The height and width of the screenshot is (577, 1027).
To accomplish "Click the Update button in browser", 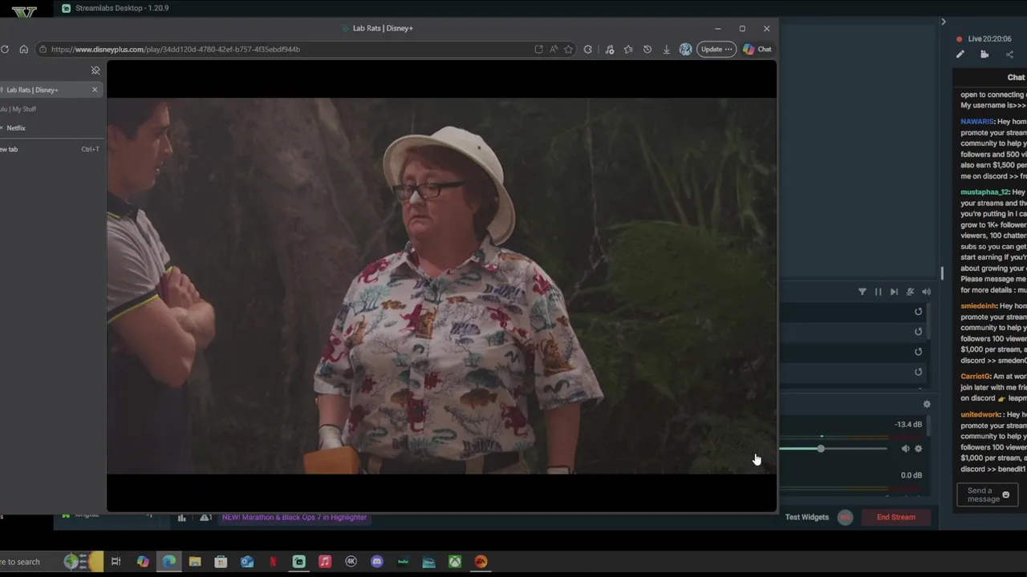I will 716,49.
